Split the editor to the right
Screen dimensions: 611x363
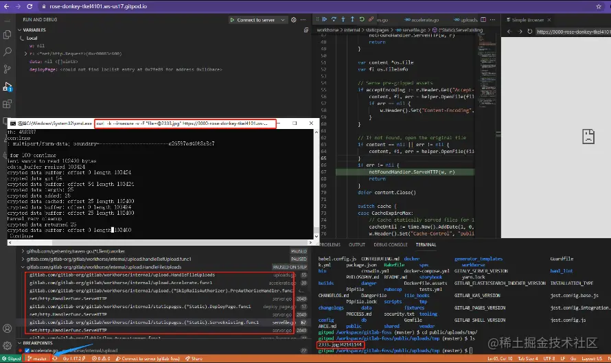coord(483,19)
